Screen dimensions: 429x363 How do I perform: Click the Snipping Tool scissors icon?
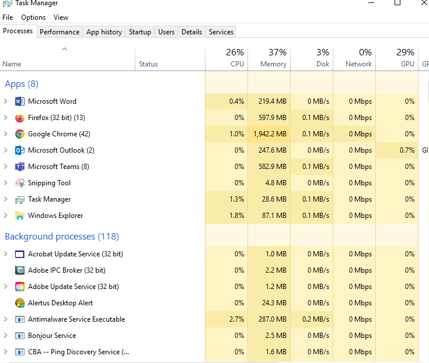pos(20,183)
